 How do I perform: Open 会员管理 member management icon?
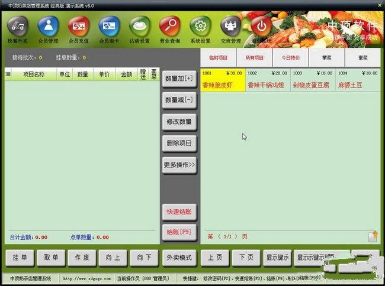tap(48, 27)
